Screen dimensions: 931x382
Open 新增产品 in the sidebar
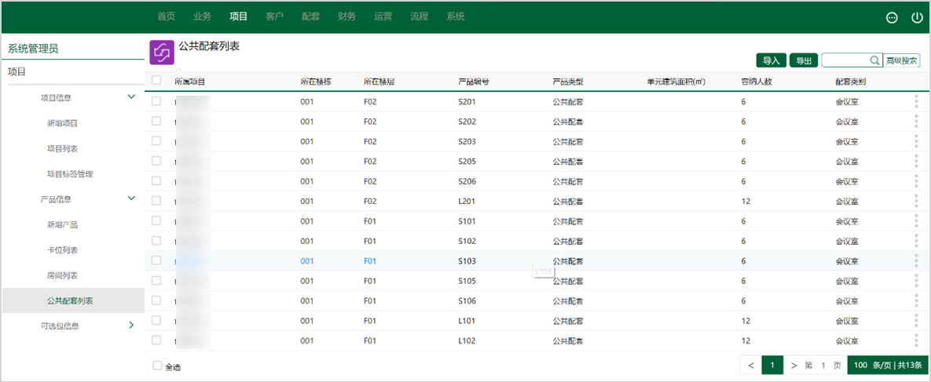[62, 225]
